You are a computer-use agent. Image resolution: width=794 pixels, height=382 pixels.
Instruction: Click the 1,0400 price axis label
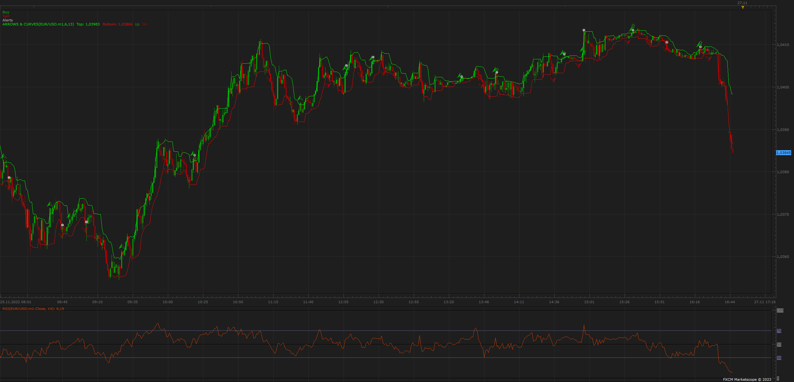(x=783, y=87)
